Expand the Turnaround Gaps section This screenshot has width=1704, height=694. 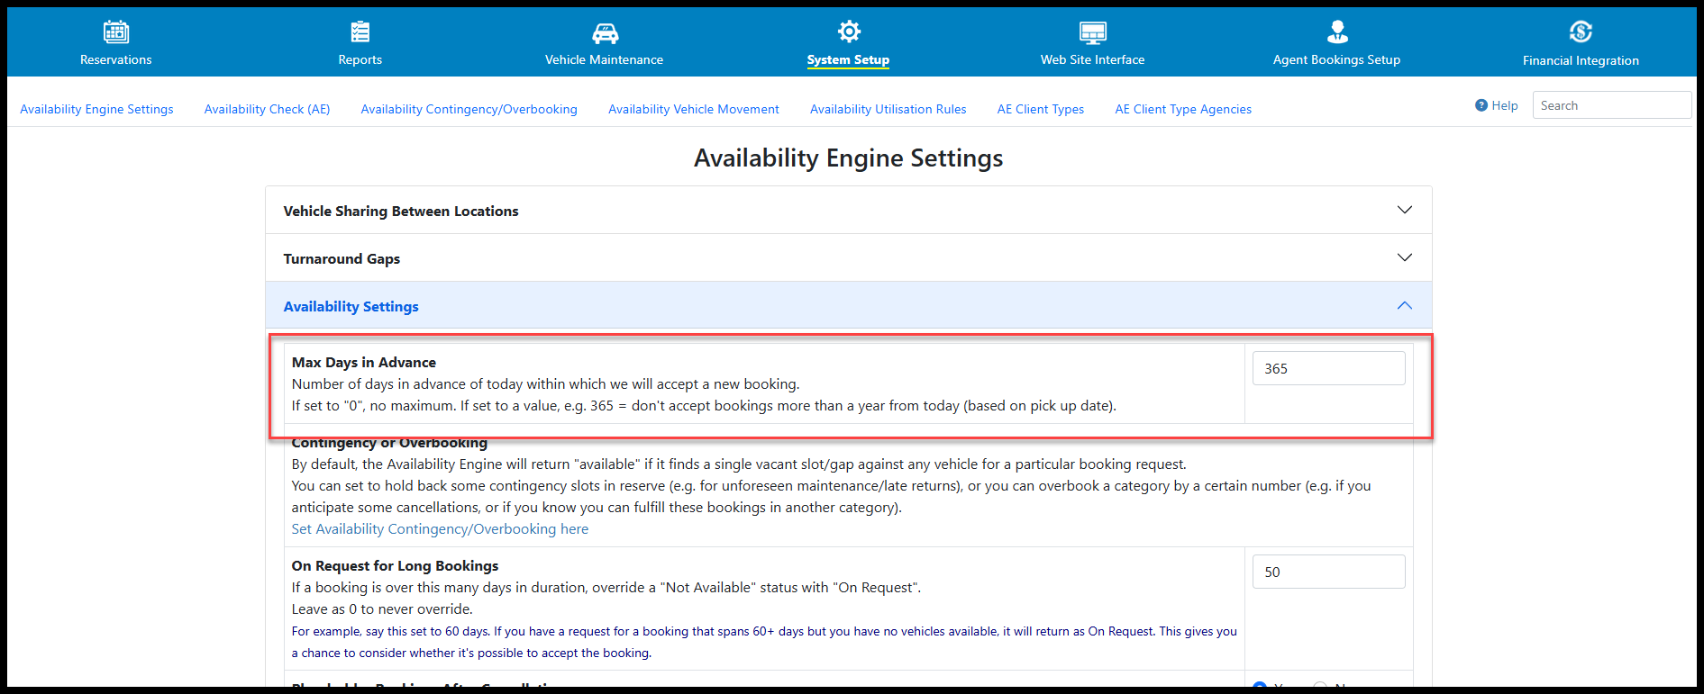coord(1403,258)
